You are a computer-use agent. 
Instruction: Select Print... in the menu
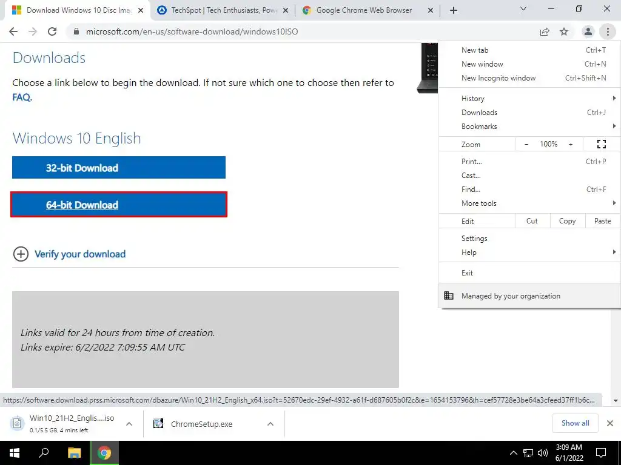[x=529, y=161]
